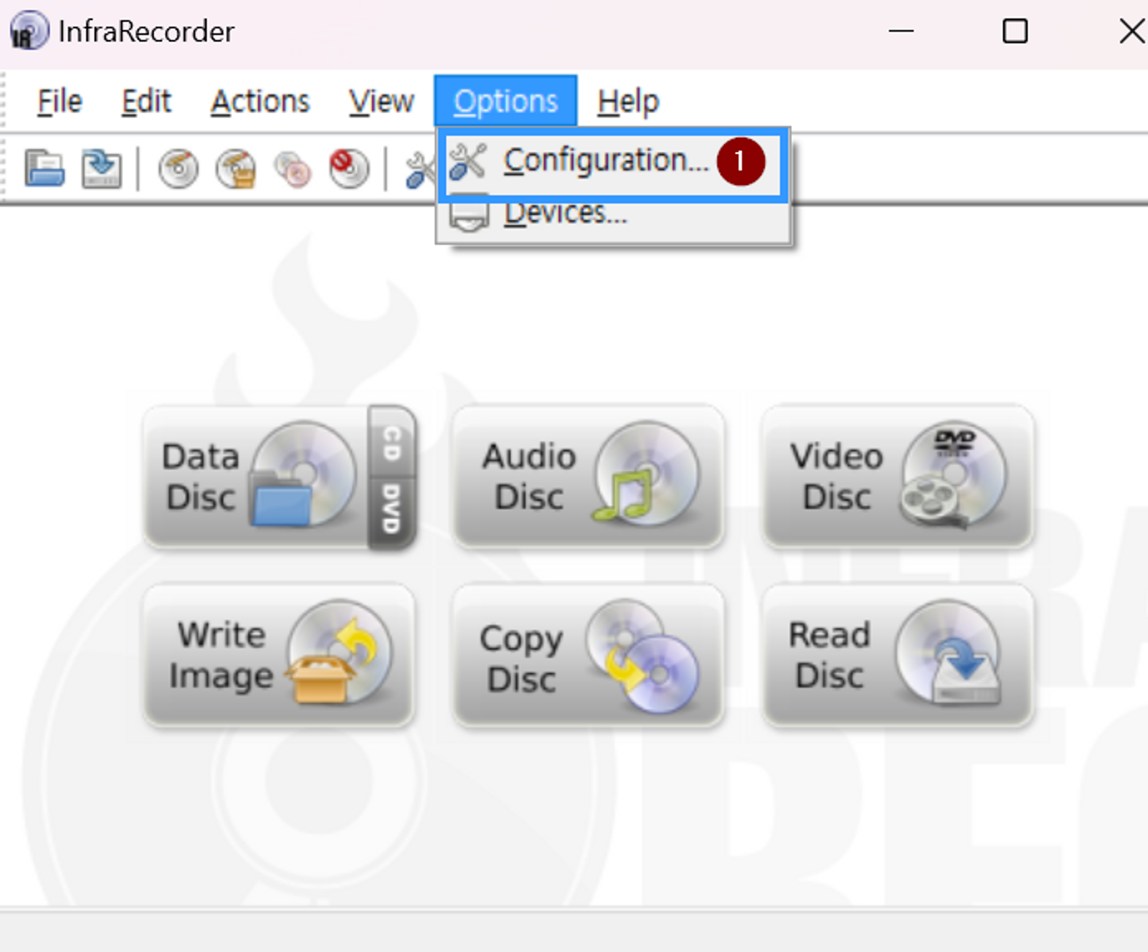The image size is (1148, 952).
Task: Choose Devices... from Options menu
Action: pos(612,216)
